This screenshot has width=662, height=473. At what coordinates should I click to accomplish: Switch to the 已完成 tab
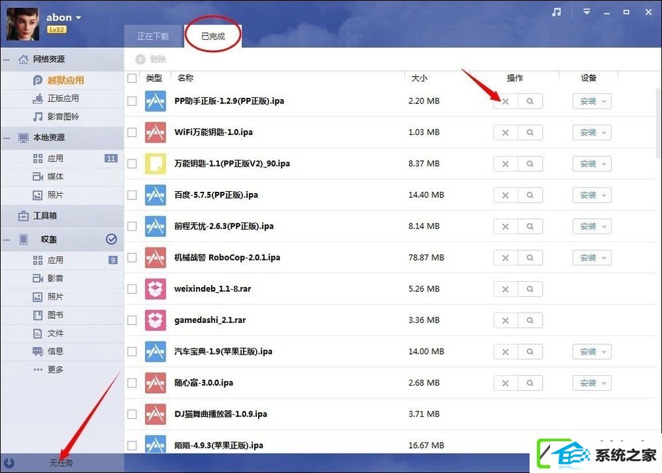pyautogui.click(x=213, y=36)
